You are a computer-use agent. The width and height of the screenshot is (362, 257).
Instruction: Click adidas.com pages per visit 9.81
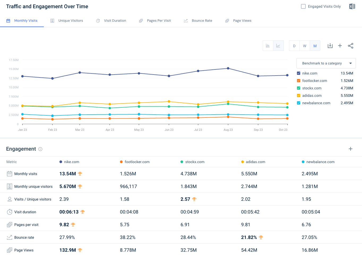click(x=246, y=225)
